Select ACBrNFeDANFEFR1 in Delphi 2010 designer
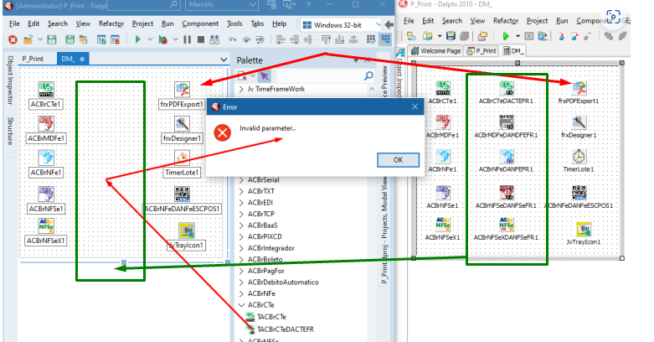The image size is (654, 342). pos(507,157)
